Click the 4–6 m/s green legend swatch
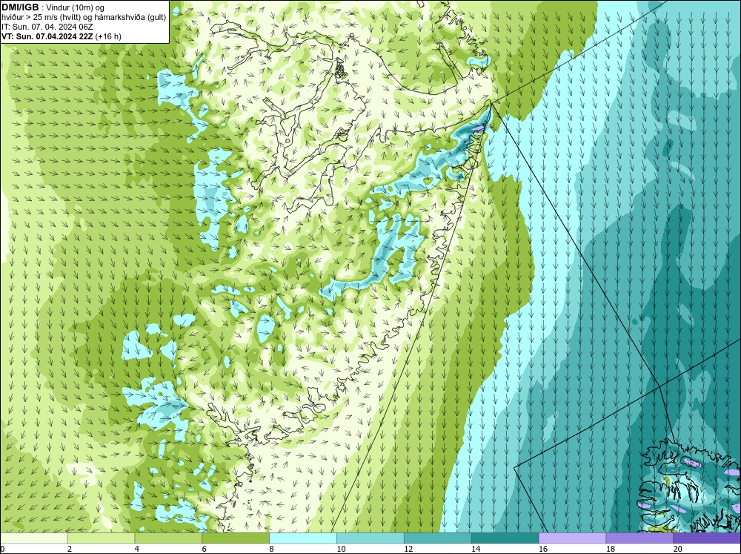Image resolution: width=741 pixels, height=554 pixels. tap(168, 538)
